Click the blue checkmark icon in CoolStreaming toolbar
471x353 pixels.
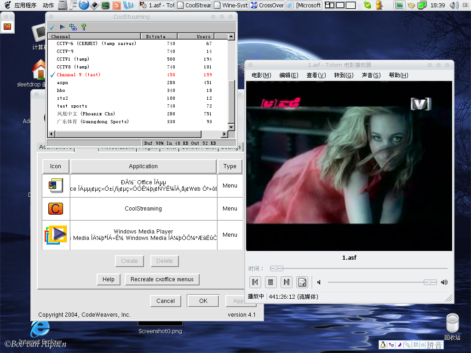coord(52,27)
